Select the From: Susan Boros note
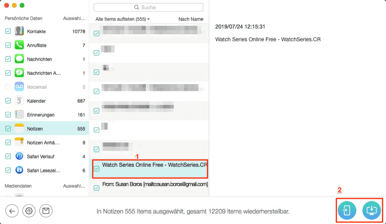Viewport: 386px width, 224px height. [x=149, y=188]
